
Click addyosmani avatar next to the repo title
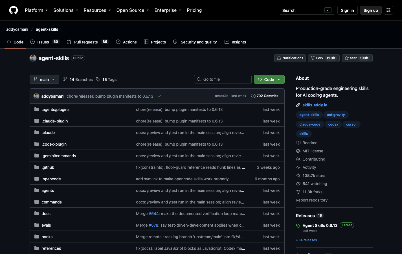click(x=33, y=58)
